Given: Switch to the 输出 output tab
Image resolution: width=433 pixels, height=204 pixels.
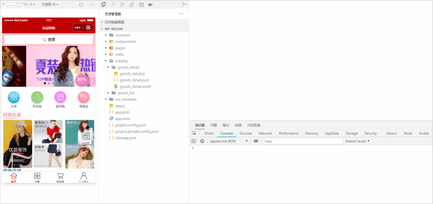Looking at the screenshot, I should pyautogui.click(x=226, y=125).
